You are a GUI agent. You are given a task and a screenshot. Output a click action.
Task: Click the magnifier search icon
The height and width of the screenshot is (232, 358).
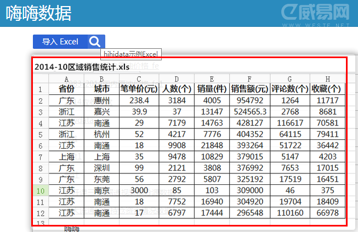(x=95, y=42)
